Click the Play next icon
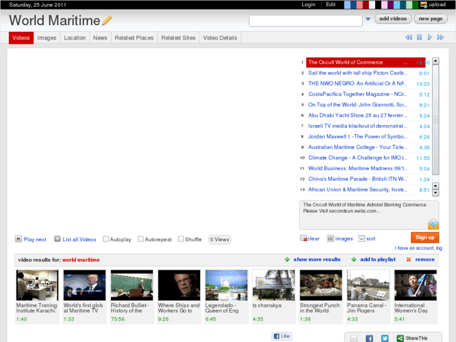Screen dimensions: 456x342 tap(19, 239)
